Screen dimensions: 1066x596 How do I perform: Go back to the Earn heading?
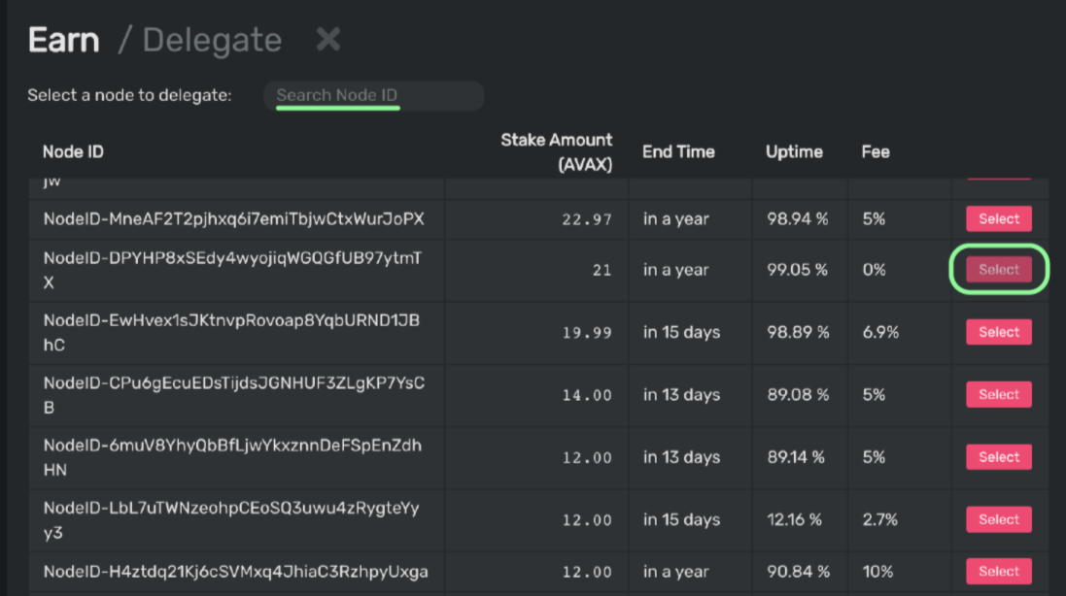(64, 40)
